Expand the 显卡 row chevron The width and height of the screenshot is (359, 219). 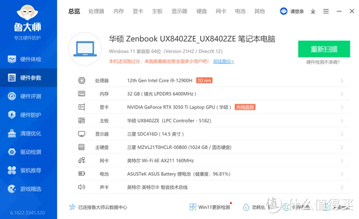click(342, 107)
